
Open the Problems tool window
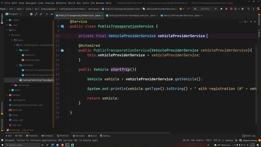pos(32,136)
